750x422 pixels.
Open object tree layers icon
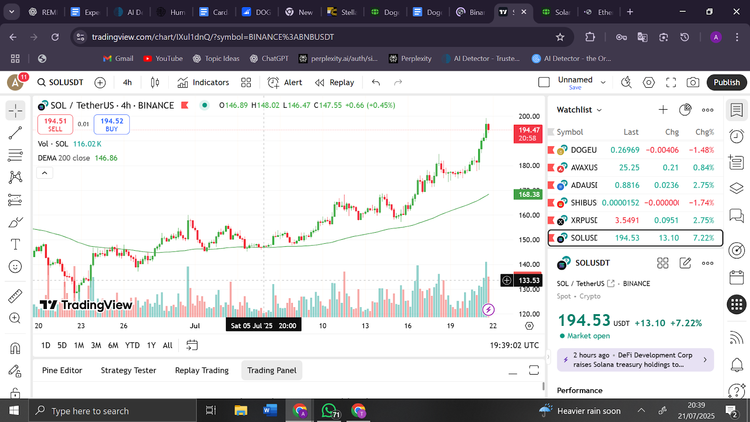point(737,188)
